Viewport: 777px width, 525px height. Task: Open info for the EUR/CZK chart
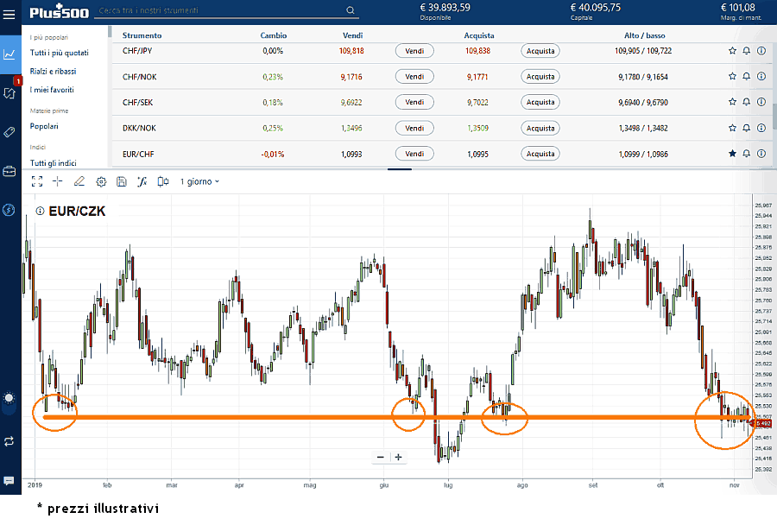click(40, 211)
